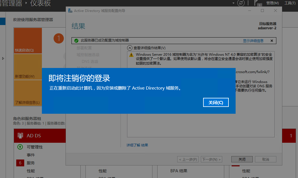
Task: Select 部署配置 step in wizard sidebar
Action: [x=84, y=48]
